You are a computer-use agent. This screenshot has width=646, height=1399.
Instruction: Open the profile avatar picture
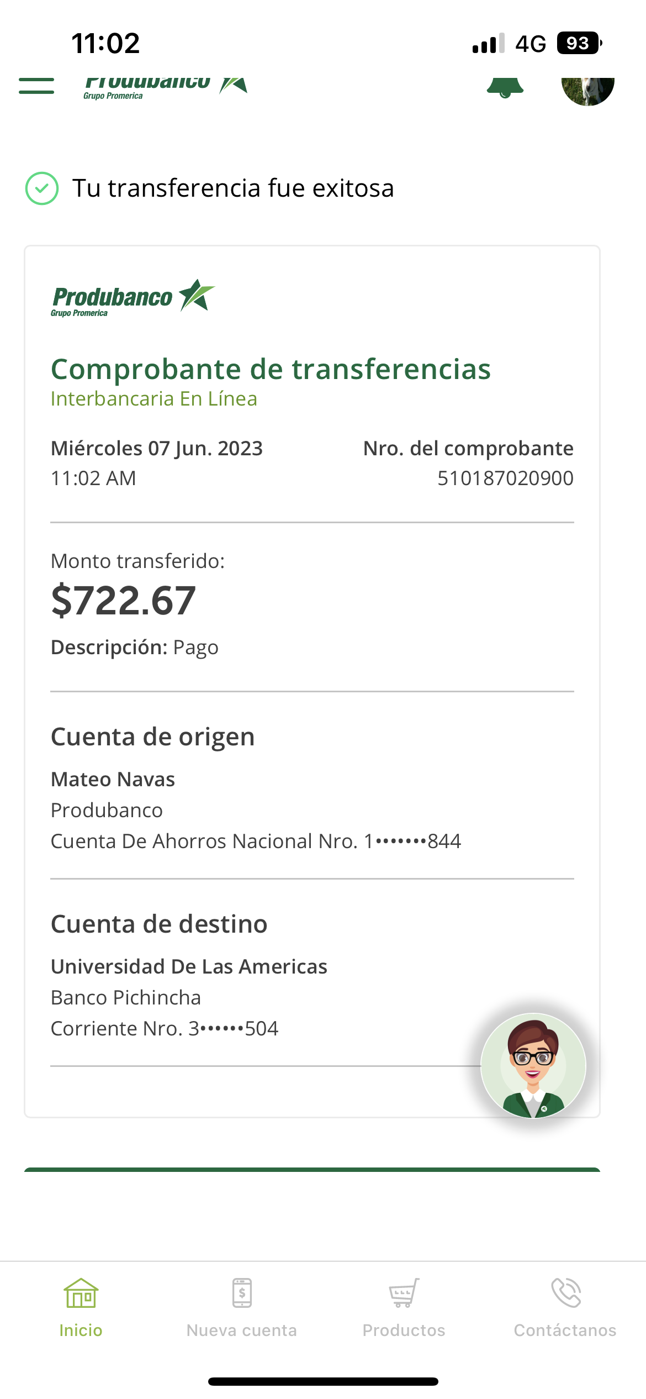coord(587,90)
